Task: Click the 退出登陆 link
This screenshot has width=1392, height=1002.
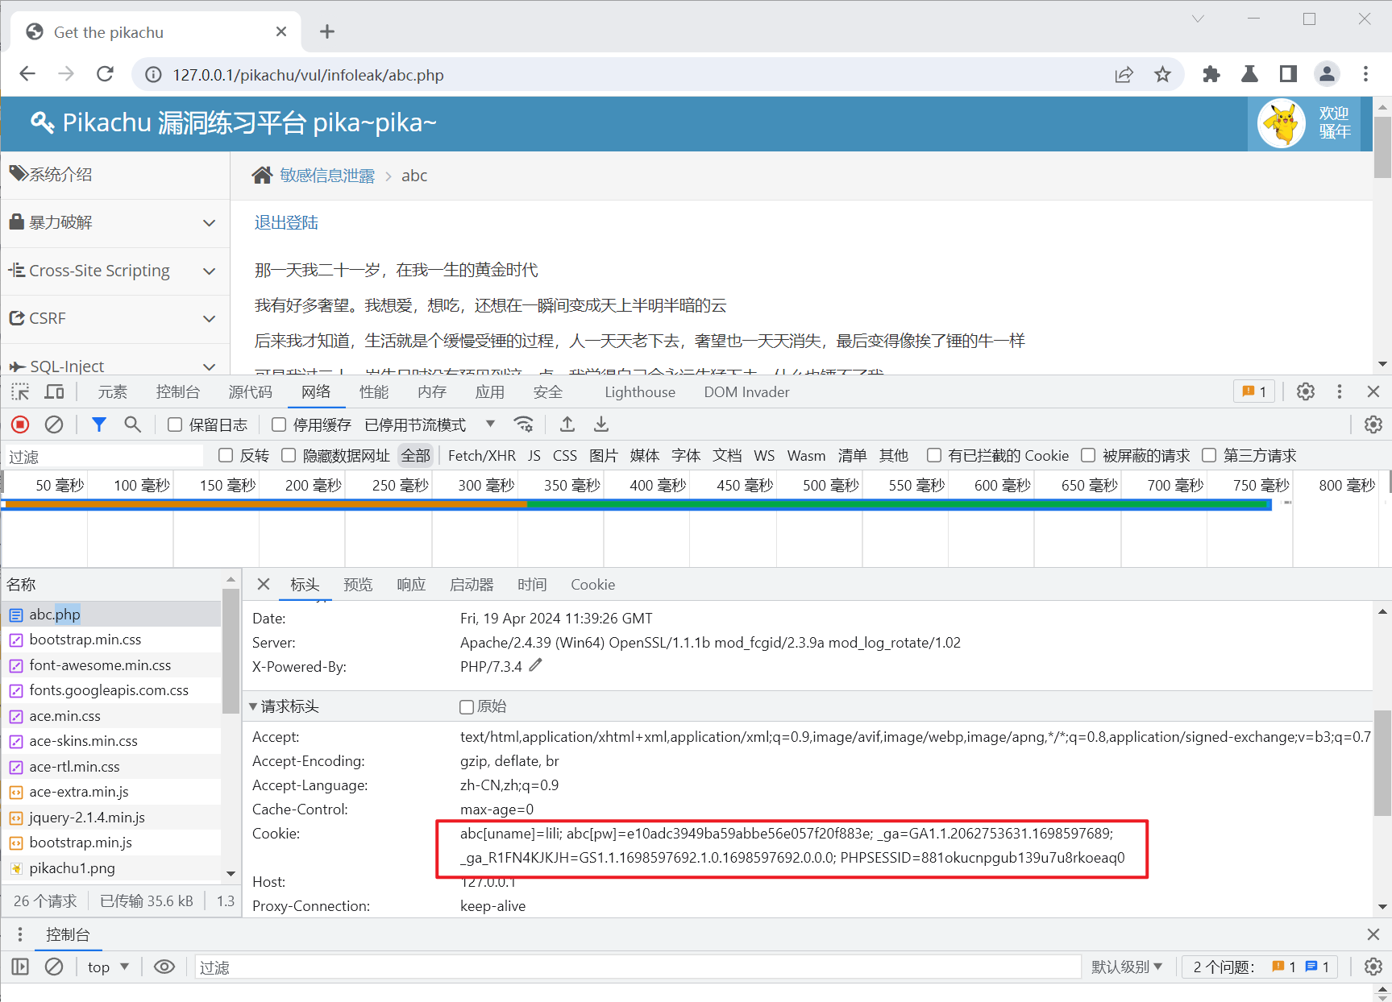Action: click(286, 223)
